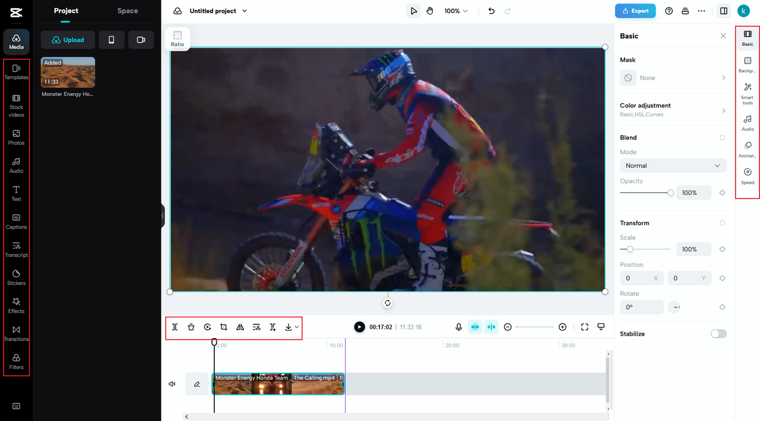
Task: Open Speed settings in right panel
Action: (748, 176)
